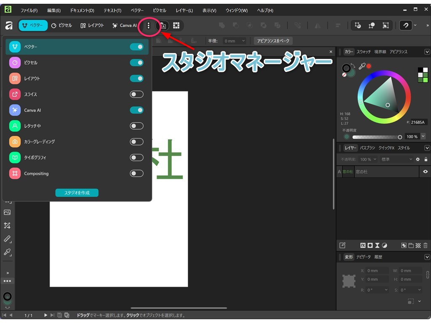Swap stroke and fill colors arrow
This screenshot has height=323, width=431.
click(354, 66)
